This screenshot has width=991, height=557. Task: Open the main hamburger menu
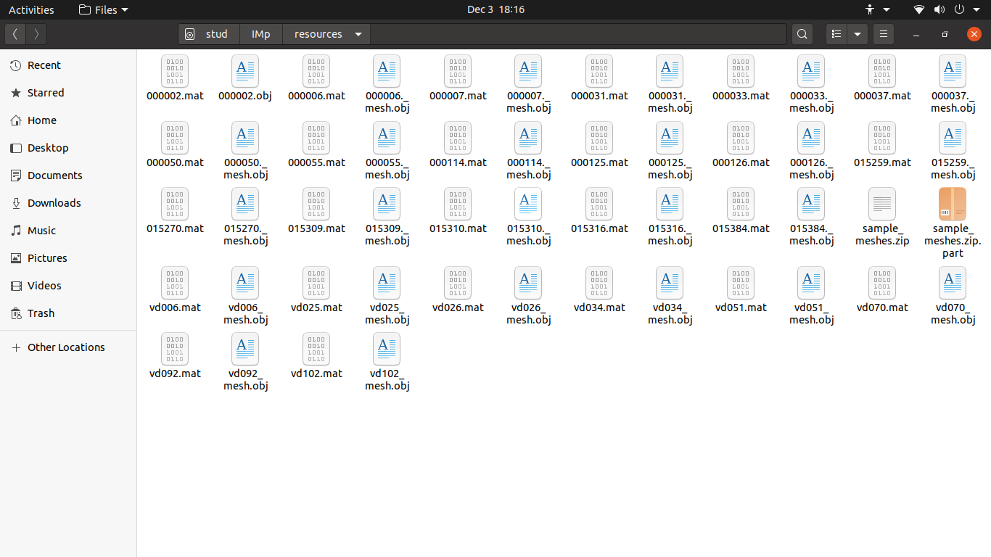click(883, 33)
